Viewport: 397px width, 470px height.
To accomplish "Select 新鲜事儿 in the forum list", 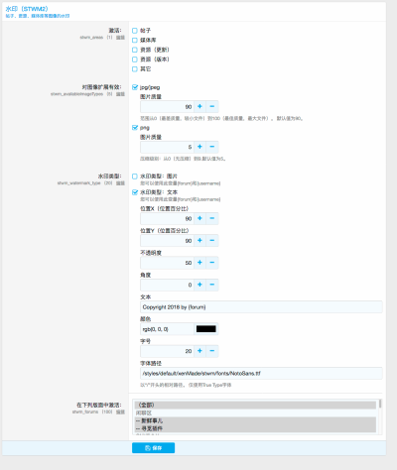I will click(255, 420).
